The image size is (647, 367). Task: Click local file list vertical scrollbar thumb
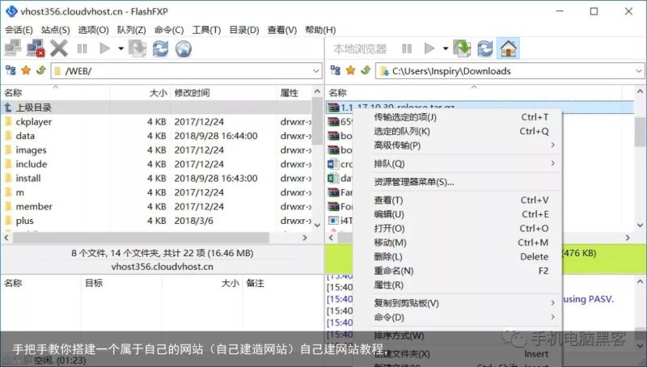tap(640, 131)
